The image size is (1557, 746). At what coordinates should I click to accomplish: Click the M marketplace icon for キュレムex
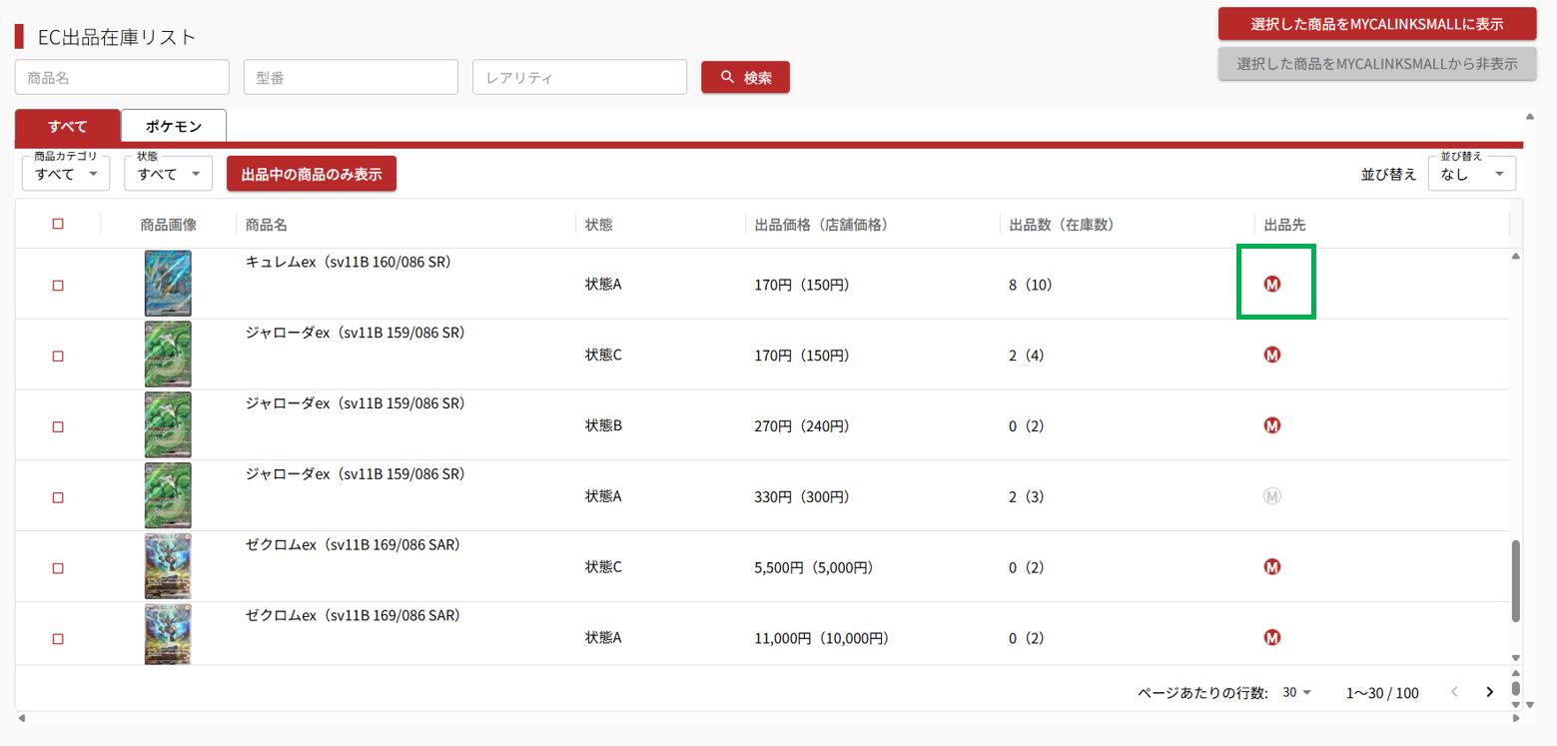pyautogui.click(x=1272, y=285)
